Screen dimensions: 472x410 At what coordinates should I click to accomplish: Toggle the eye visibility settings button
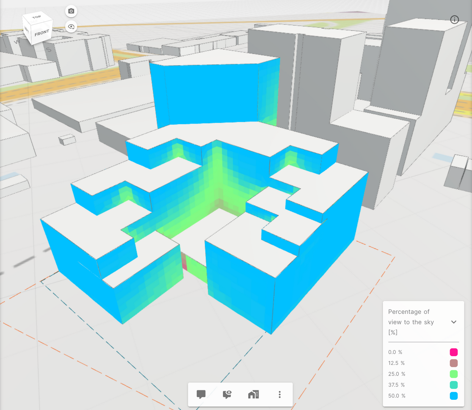(71, 27)
